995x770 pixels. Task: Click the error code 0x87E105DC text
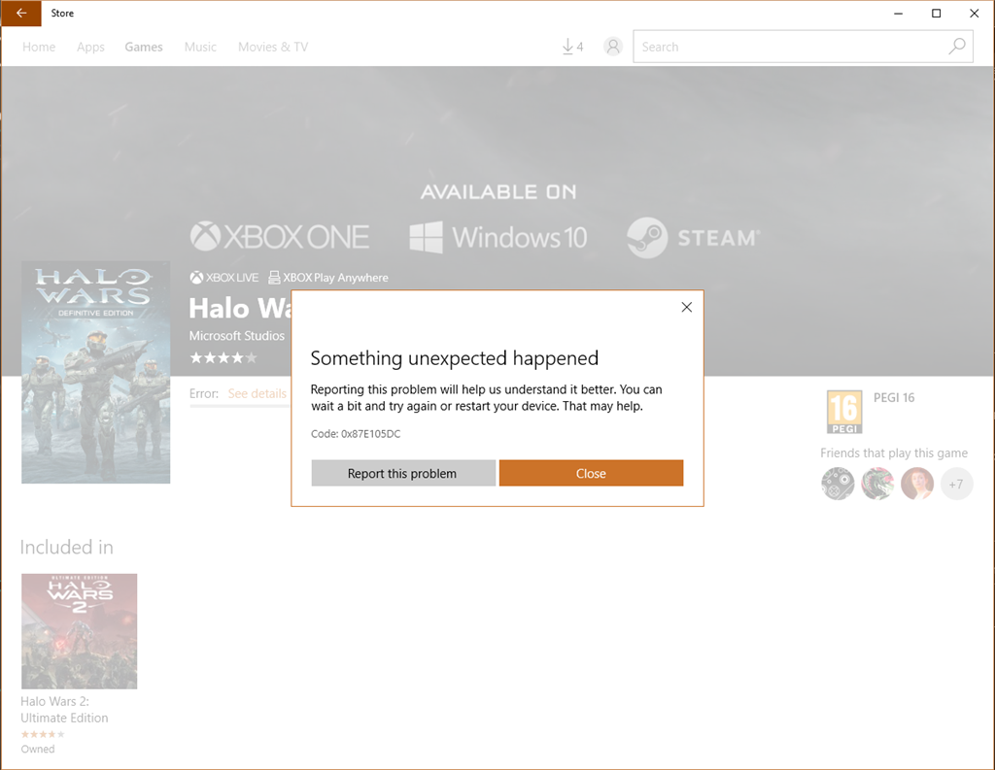[356, 434]
